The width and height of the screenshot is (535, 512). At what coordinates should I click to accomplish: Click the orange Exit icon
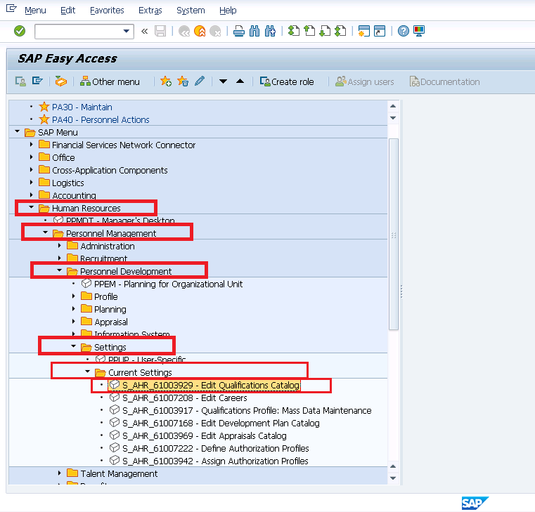[200, 31]
